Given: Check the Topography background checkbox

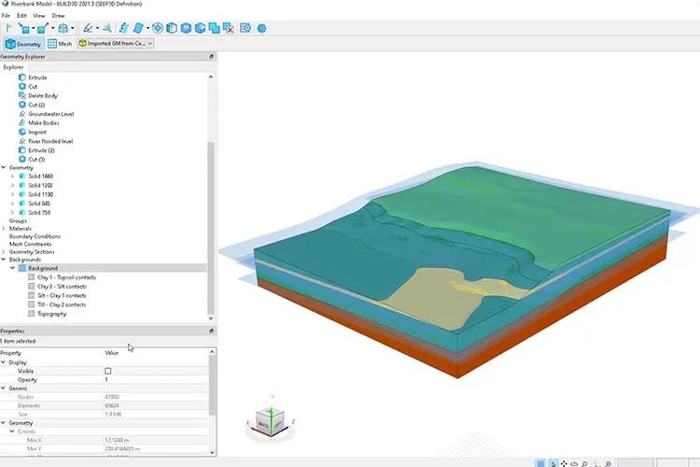Looking at the screenshot, I should coord(31,314).
